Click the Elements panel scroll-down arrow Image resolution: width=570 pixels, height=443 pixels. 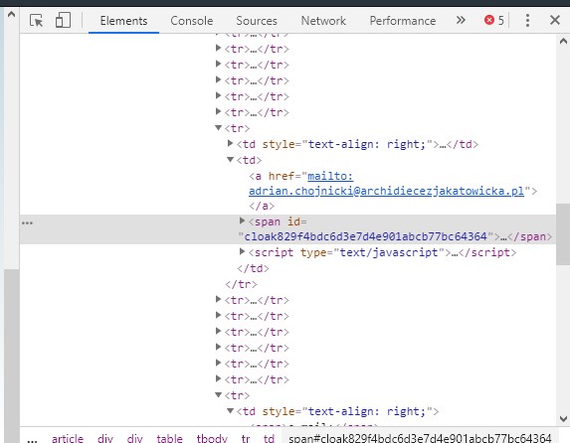click(x=563, y=419)
